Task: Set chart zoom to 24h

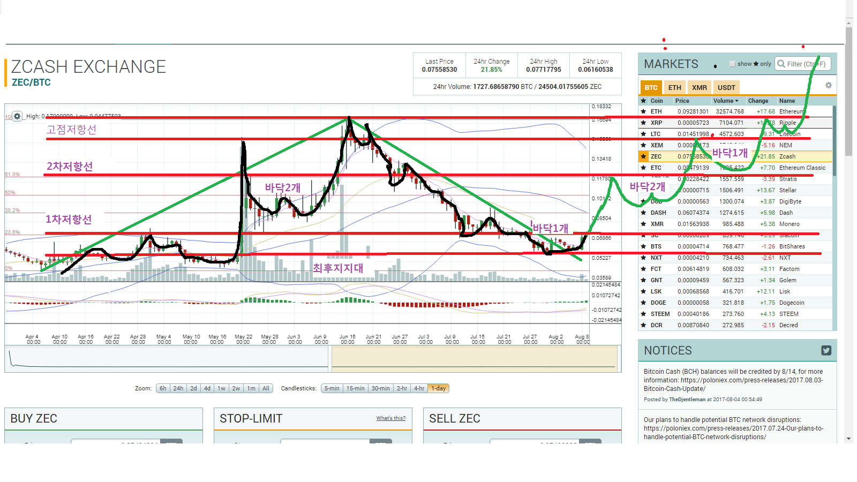Action: (x=178, y=388)
